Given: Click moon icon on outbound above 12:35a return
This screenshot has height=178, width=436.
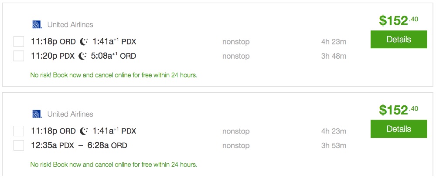Looking at the screenshot, I should (84, 131).
